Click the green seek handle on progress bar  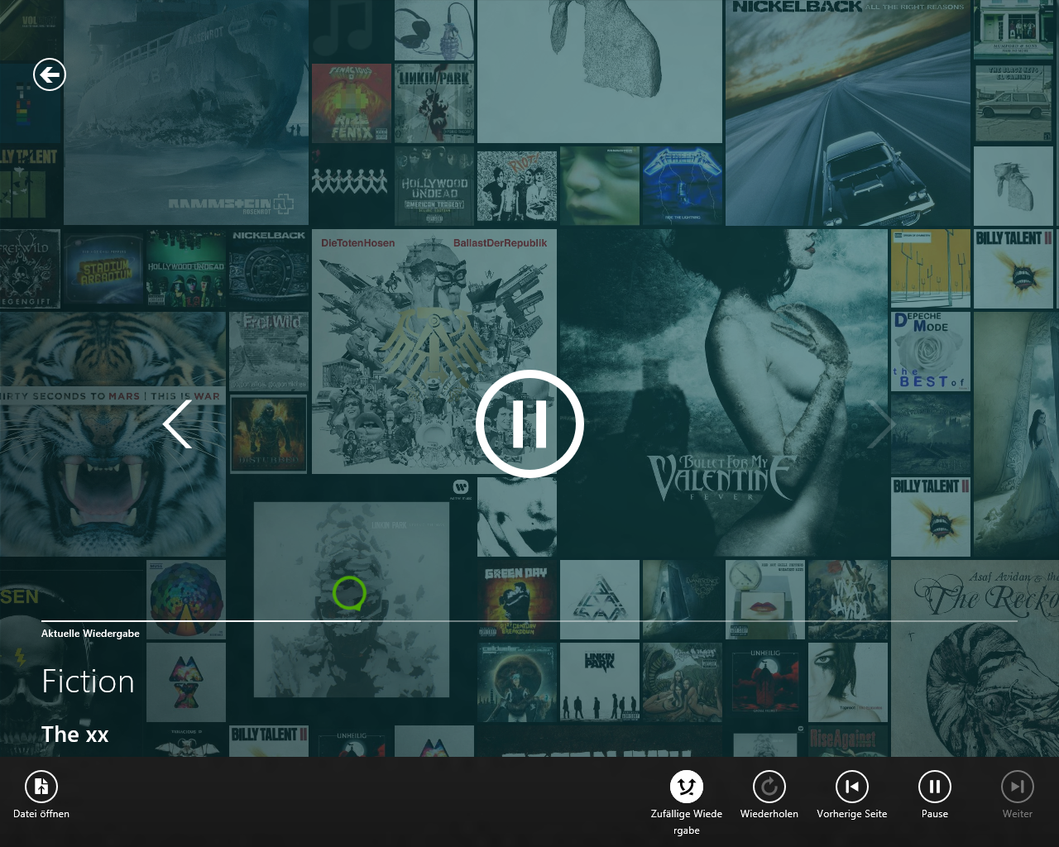(x=349, y=593)
